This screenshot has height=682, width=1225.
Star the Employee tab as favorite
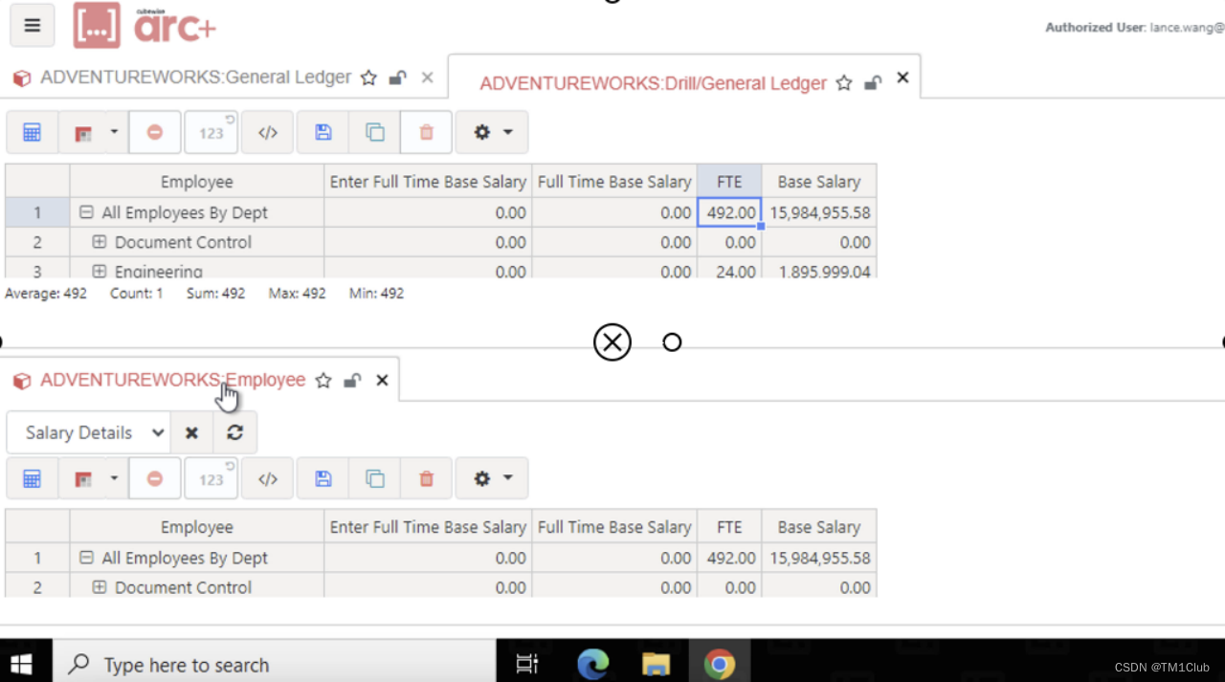tap(323, 381)
